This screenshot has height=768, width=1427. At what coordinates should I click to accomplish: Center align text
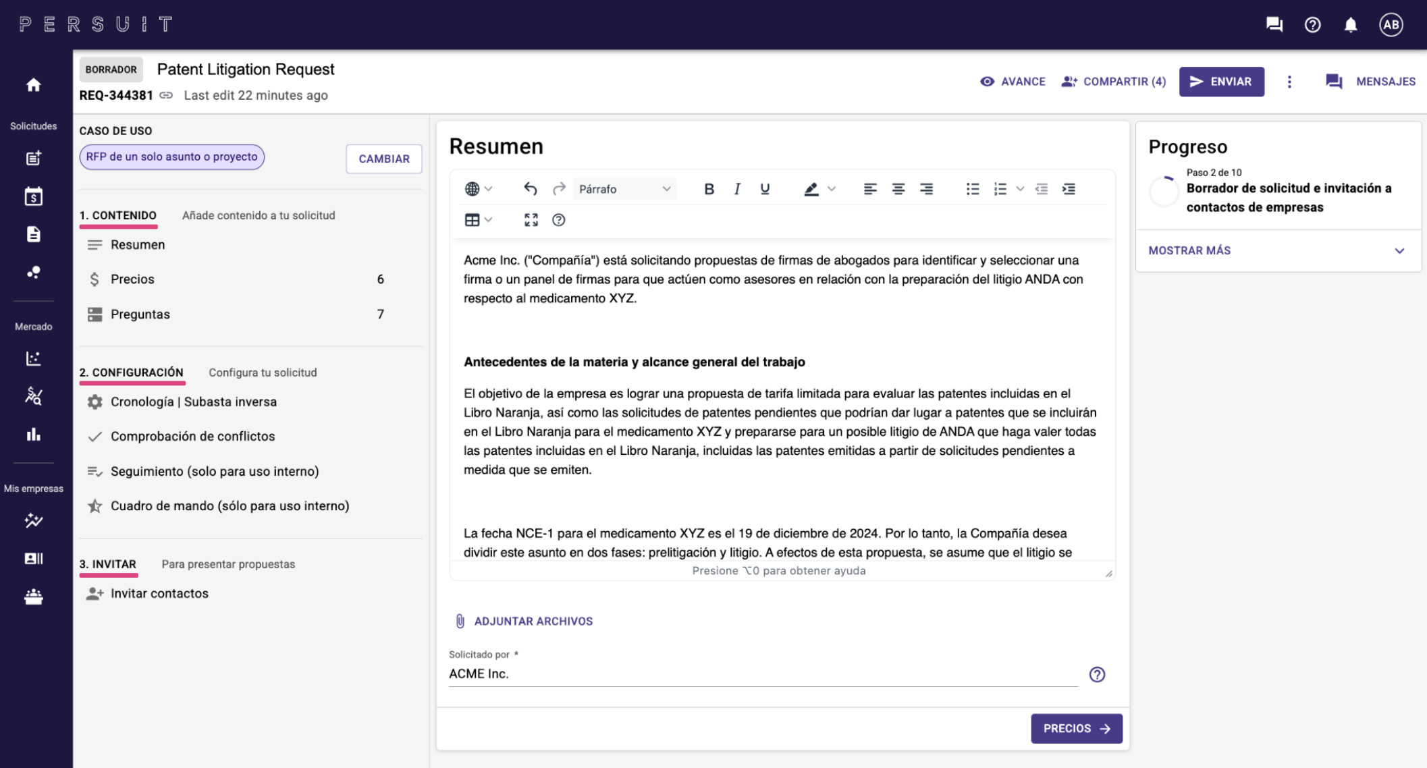(x=898, y=189)
